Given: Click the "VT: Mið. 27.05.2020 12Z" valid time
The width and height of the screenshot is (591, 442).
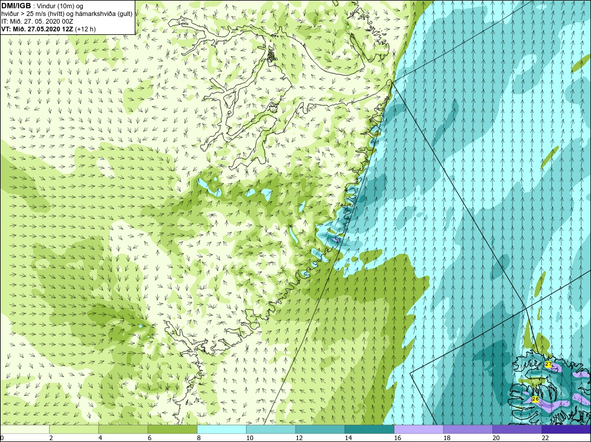Looking at the screenshot, I should [x=37, y=29].
